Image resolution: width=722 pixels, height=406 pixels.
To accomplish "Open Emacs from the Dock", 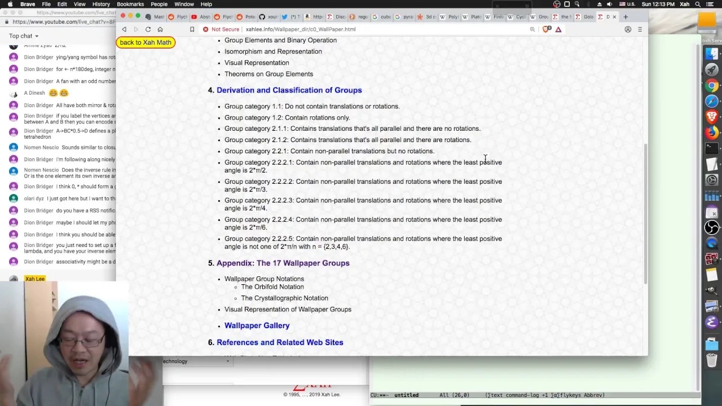I will (x=712, y=322).
